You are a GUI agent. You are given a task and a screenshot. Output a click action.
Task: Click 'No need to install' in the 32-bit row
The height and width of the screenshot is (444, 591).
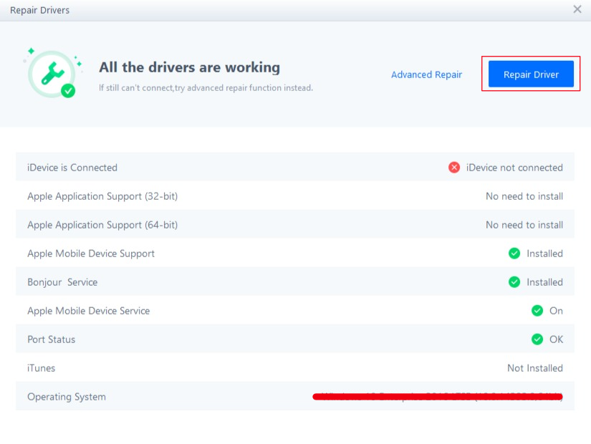coord(524,196)
